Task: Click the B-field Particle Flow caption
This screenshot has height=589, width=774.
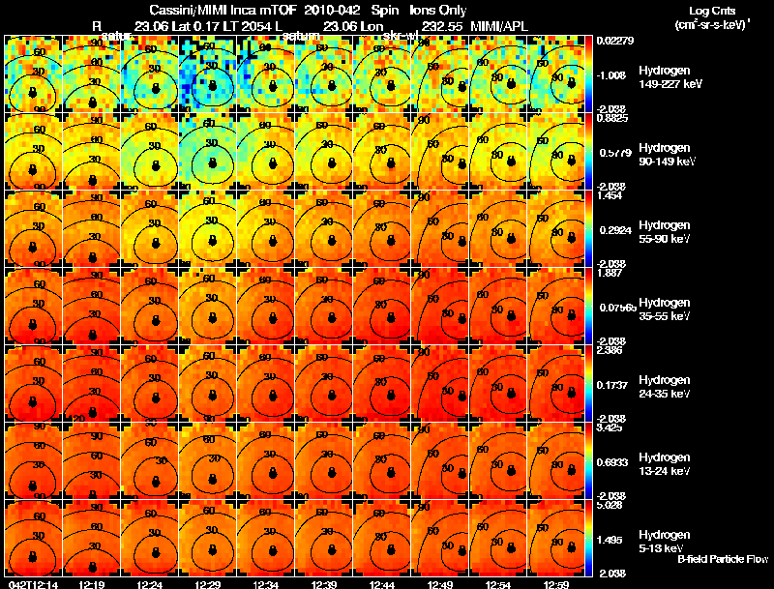Action: coord(723,559)
